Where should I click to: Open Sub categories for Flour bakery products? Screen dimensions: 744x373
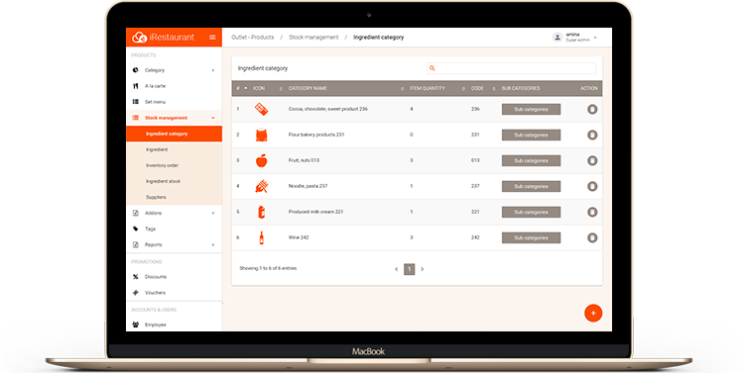(531, 135)
